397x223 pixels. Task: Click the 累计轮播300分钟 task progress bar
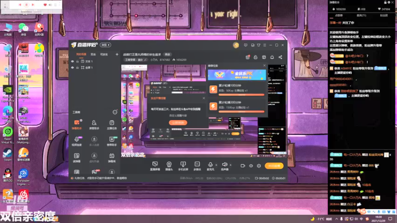tap(241, 111)
